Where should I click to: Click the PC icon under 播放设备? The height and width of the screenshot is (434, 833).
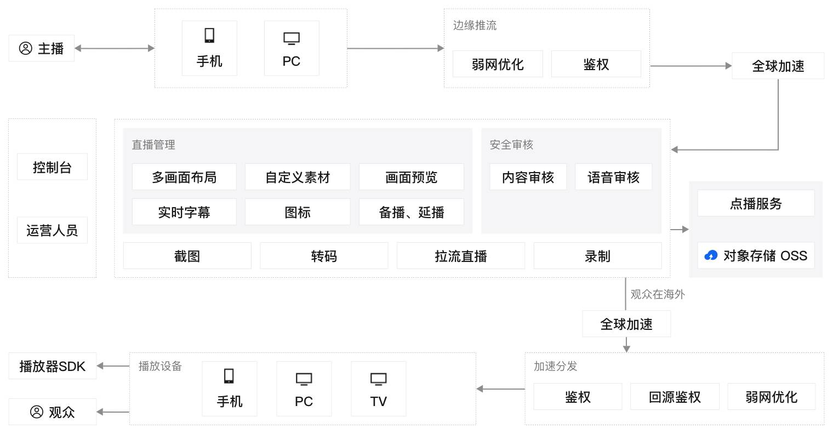click(304, 379)
